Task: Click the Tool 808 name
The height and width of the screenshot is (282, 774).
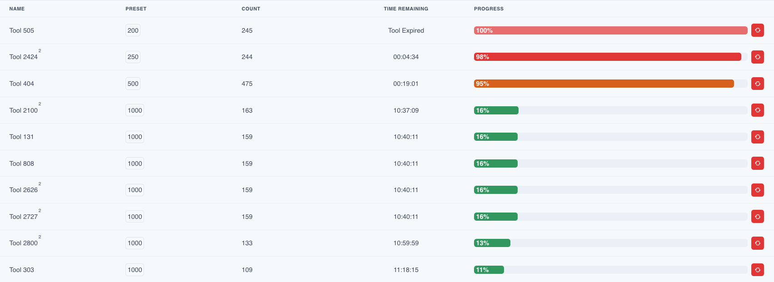Action: pyautogui.click(x=22, y=163)
